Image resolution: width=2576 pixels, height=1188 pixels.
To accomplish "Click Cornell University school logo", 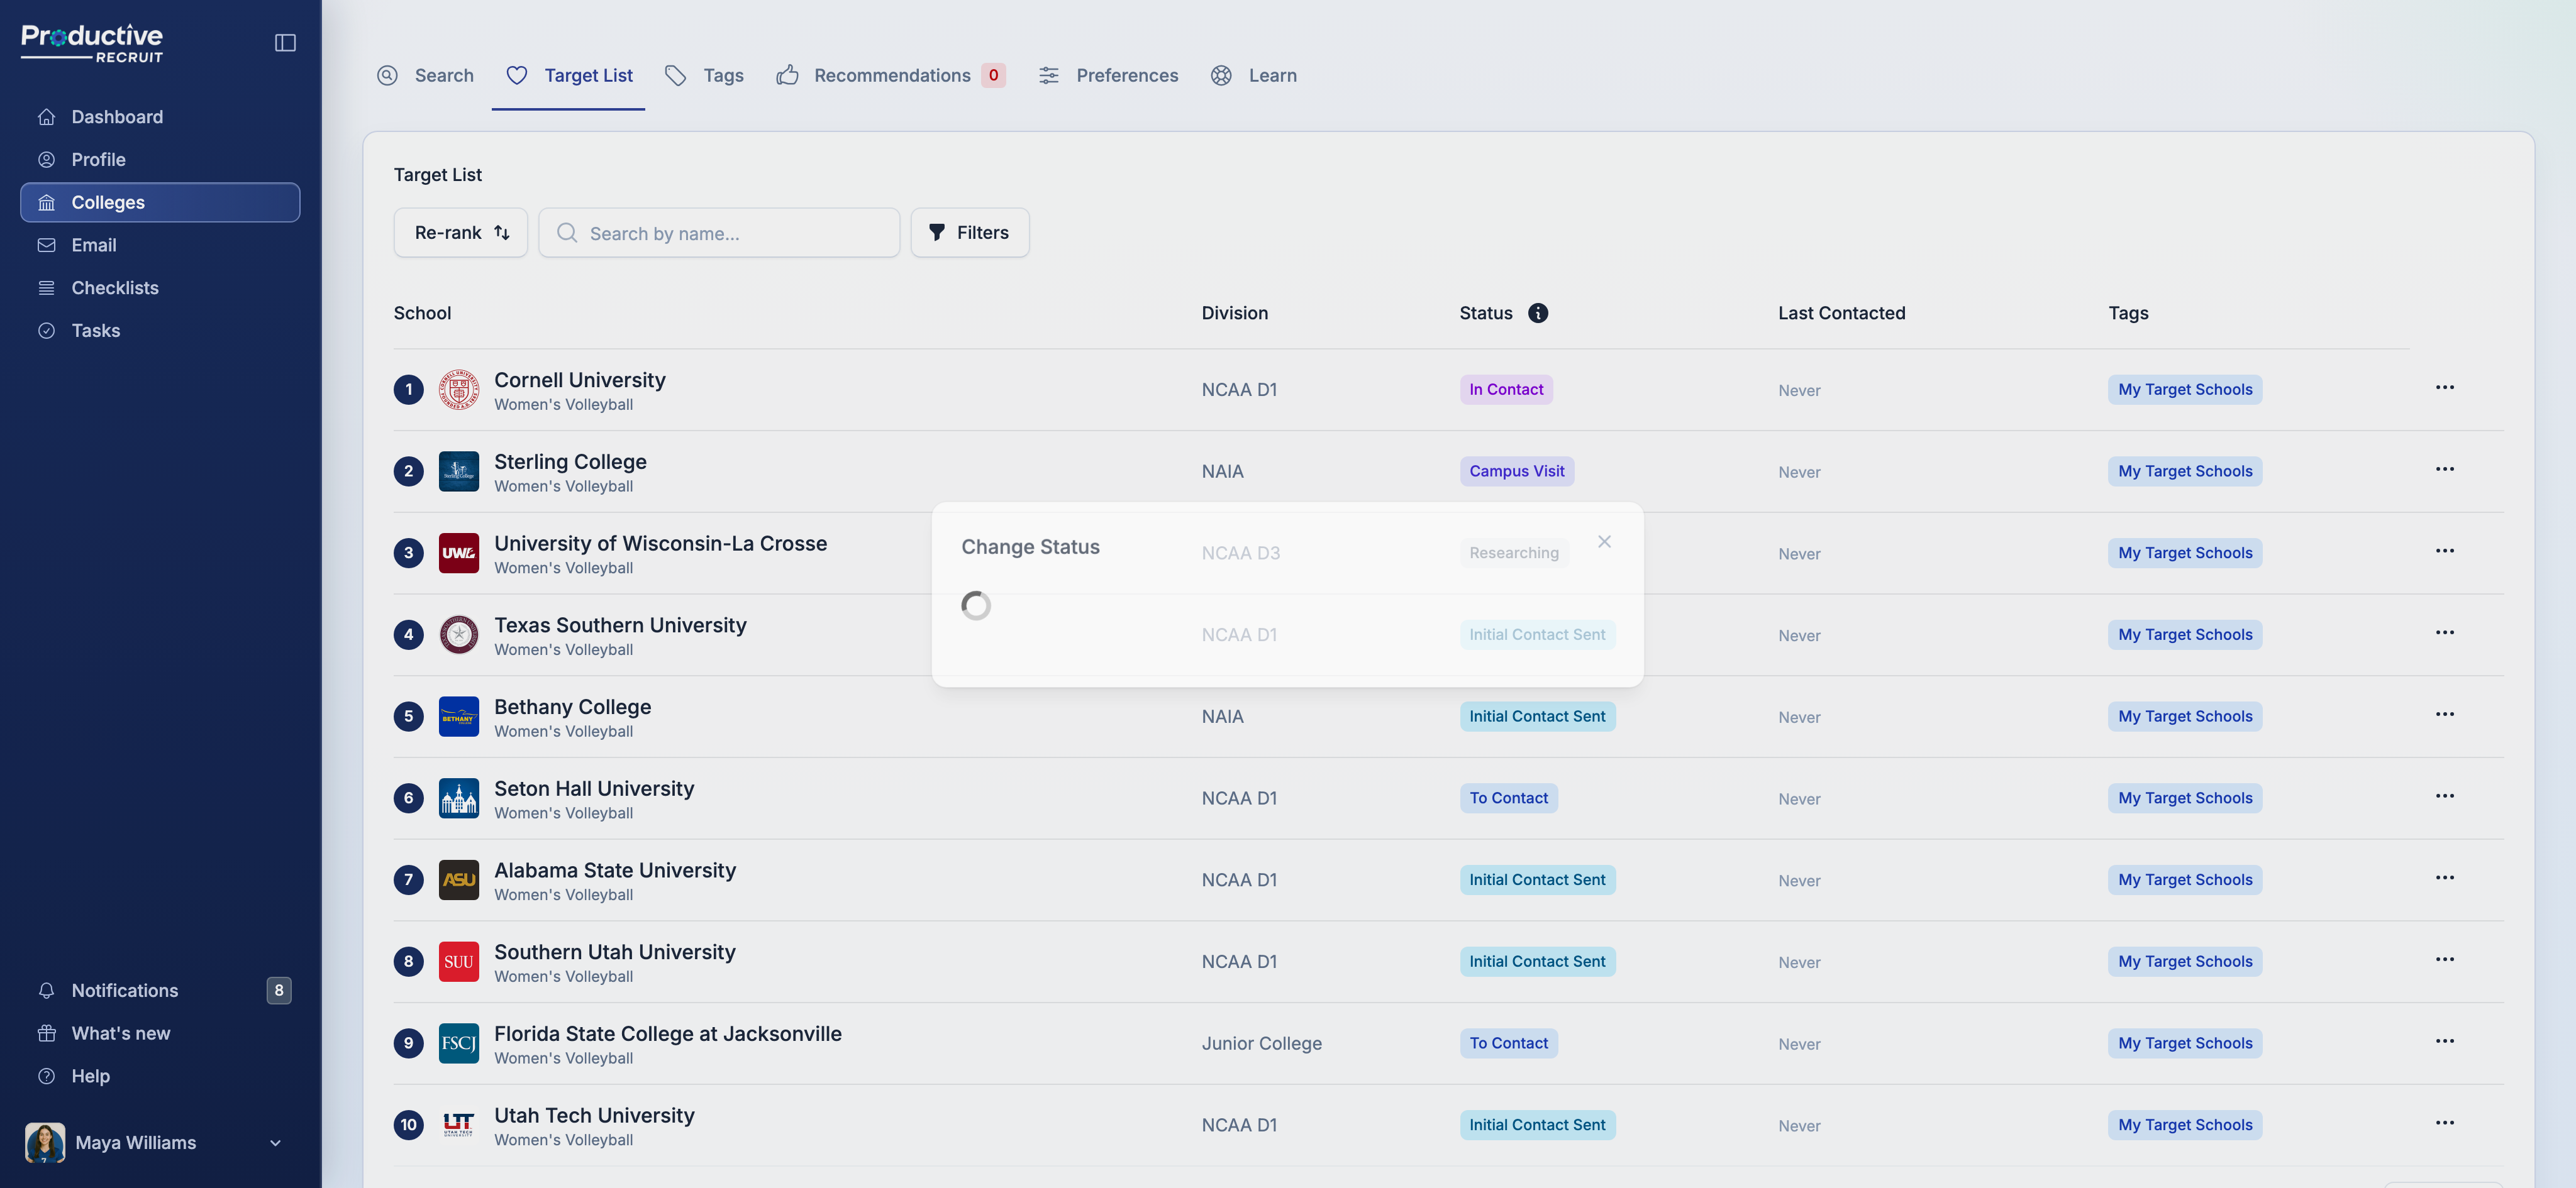I will point(459,390).
